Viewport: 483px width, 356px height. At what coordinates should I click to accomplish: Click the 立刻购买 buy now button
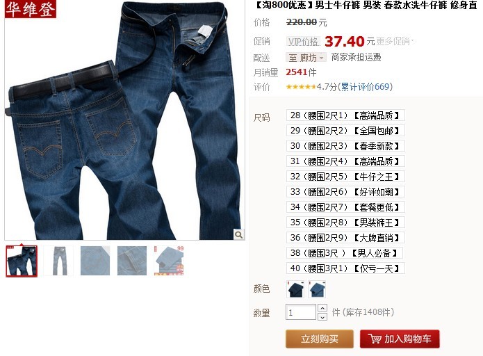coord(320,339)
